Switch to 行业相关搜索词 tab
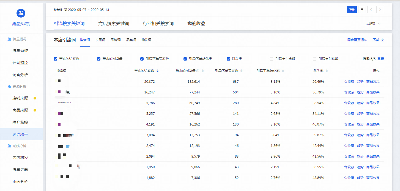 [158, 24]
